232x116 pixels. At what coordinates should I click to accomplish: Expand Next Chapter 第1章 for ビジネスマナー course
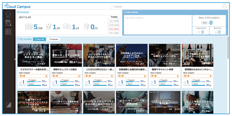tap(33, 76)
